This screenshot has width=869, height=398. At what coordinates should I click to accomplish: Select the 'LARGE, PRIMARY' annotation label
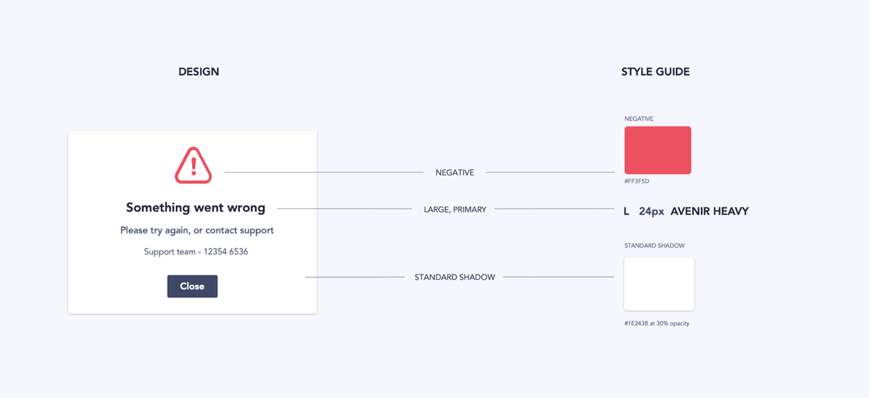(455, 210)
